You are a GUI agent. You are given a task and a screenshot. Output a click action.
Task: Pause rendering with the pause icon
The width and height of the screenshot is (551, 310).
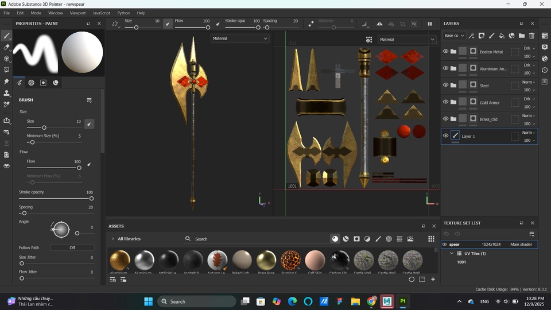(x=429, y=24)
